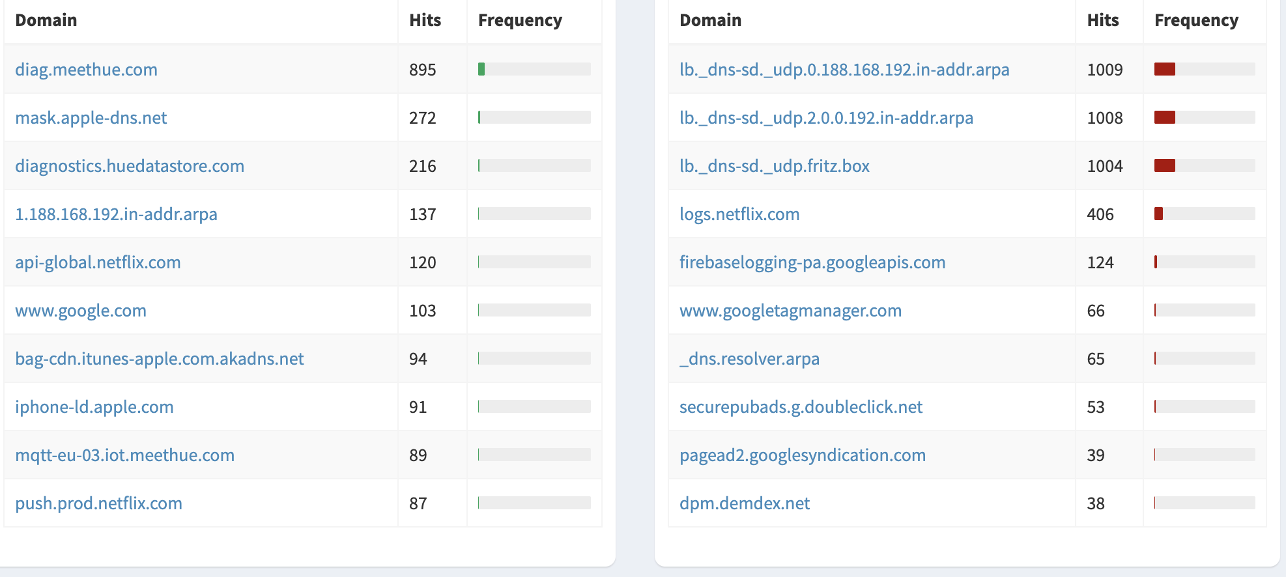Open pagead2.googlesyndication.com link
The height and width of the screenshot is (577, 1286).
[x=802, y=455]
